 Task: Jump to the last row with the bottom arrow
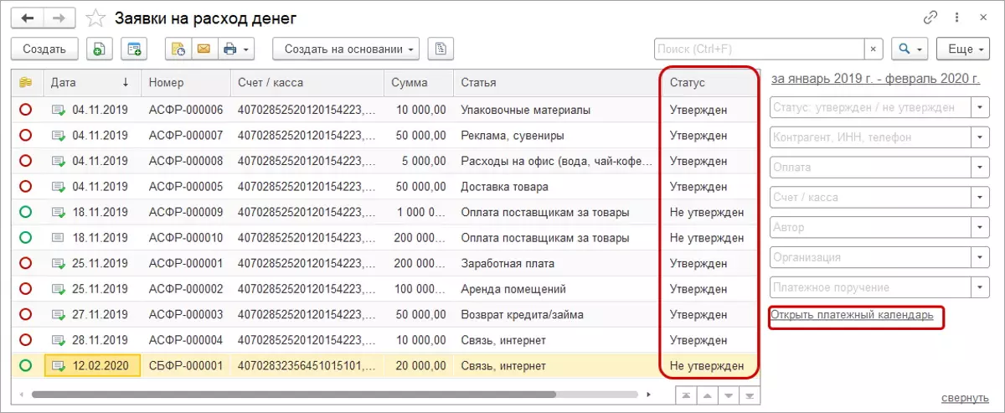pos(750,395)
